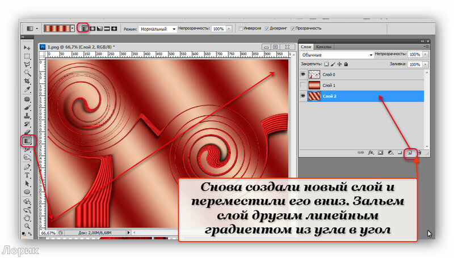
Task: Open layer Непрозрачность slider arrow
Action: (425, 54)
